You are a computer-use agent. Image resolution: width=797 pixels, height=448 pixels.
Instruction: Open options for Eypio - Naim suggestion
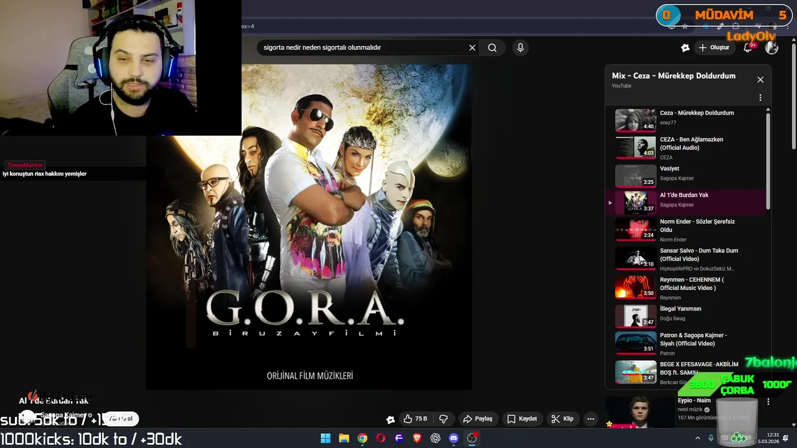click(768, 402)
